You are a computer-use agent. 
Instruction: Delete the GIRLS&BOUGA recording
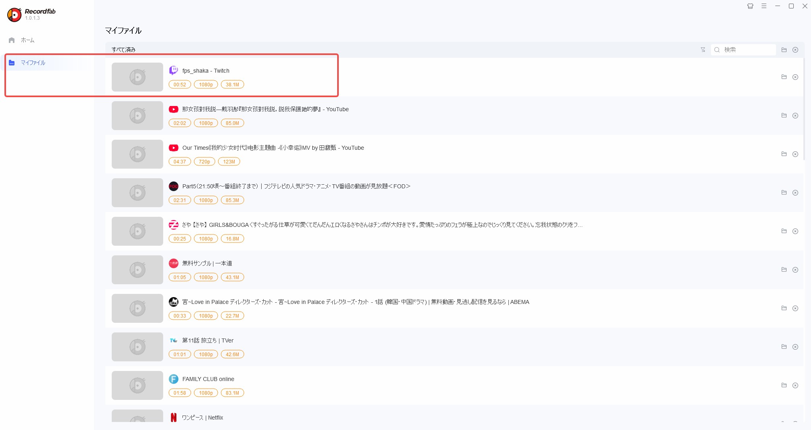(795, 231)
